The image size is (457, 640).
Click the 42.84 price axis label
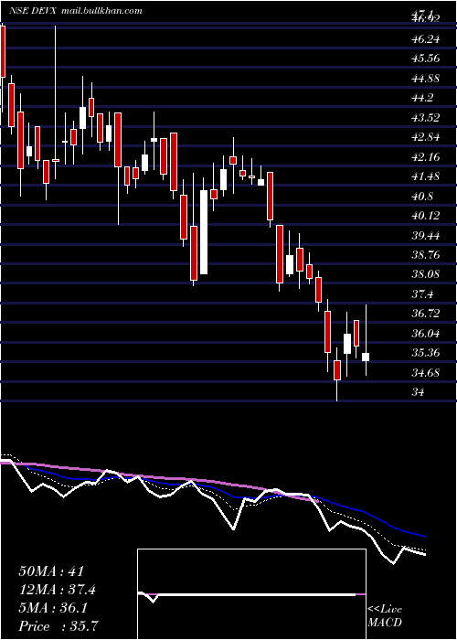pos(424,137)
